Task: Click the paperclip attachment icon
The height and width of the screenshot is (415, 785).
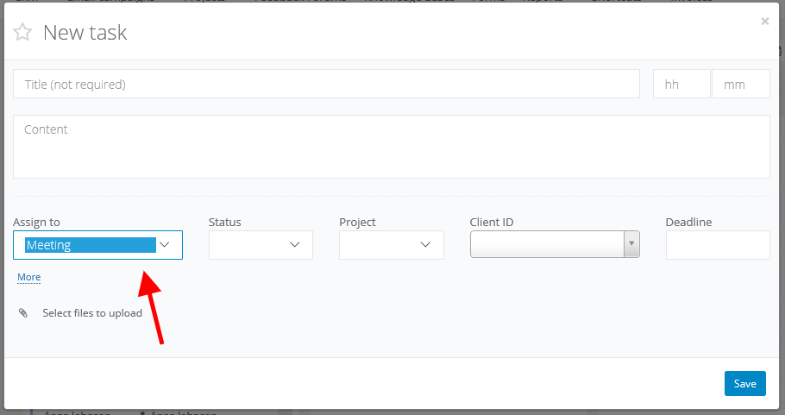Action: click(23, 313)
